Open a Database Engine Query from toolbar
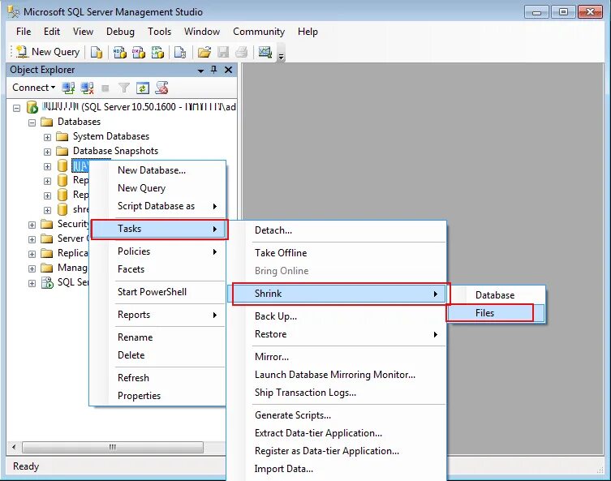This screenshot has height=481, width=611. click(97, 52)
